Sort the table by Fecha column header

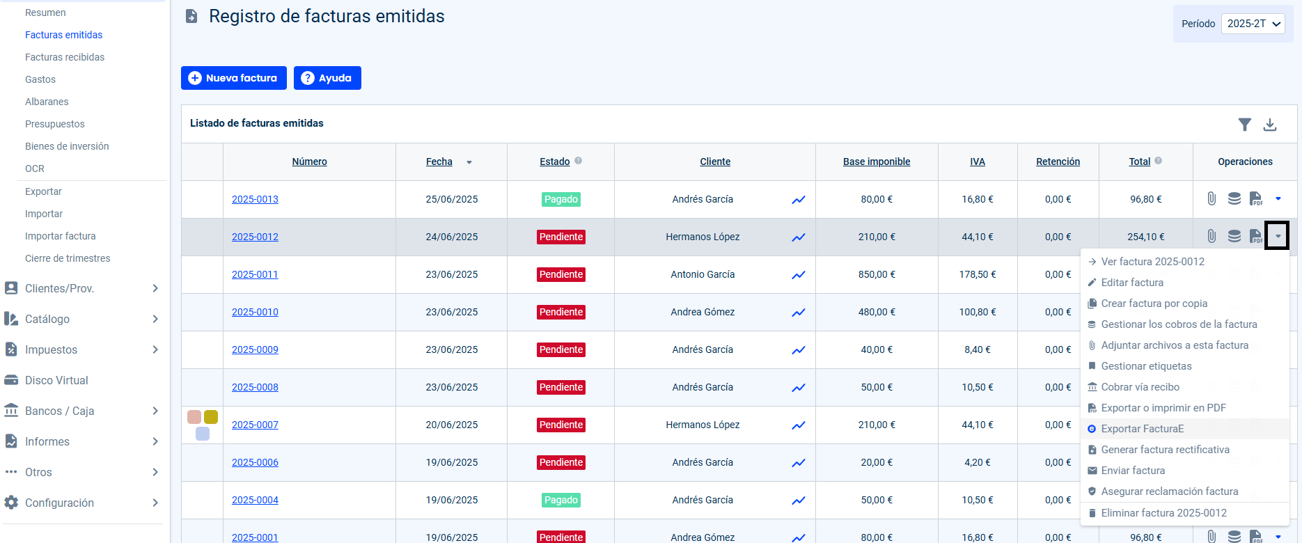click(x=439, y=162)
